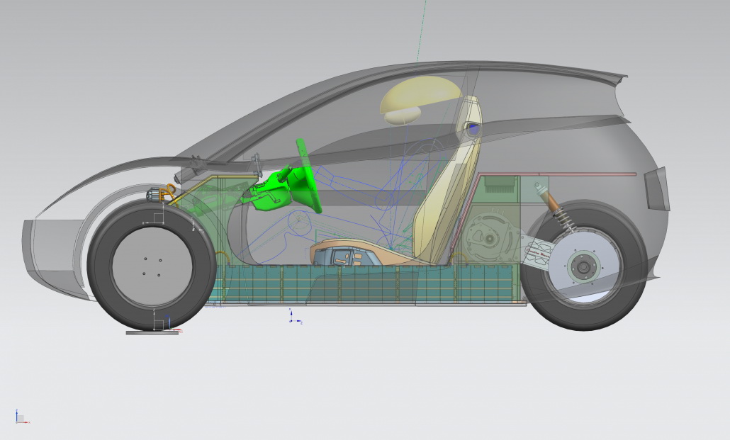Viewport: 730px width, 440px height.
Task: Select the green steering wheel
Action: pyautogui.click(x=309, y=177)
